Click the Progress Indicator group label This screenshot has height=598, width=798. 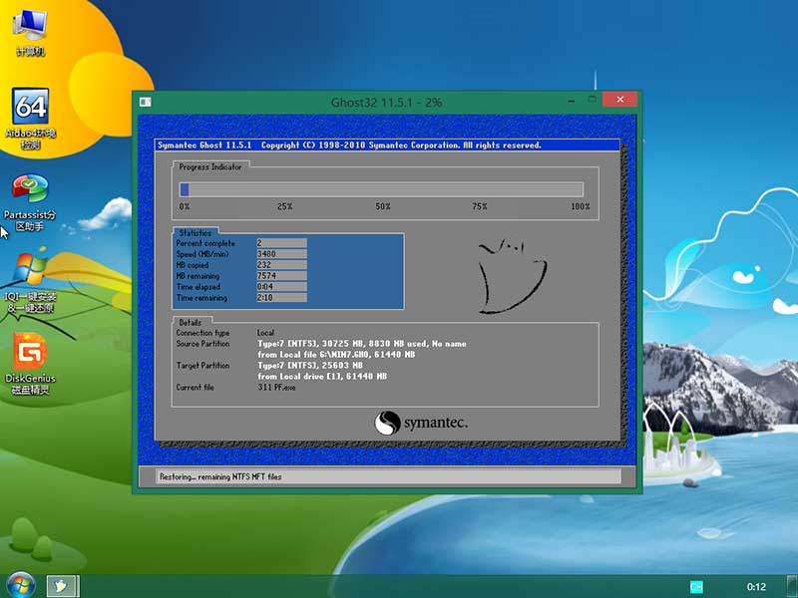(x=210, y=166)
